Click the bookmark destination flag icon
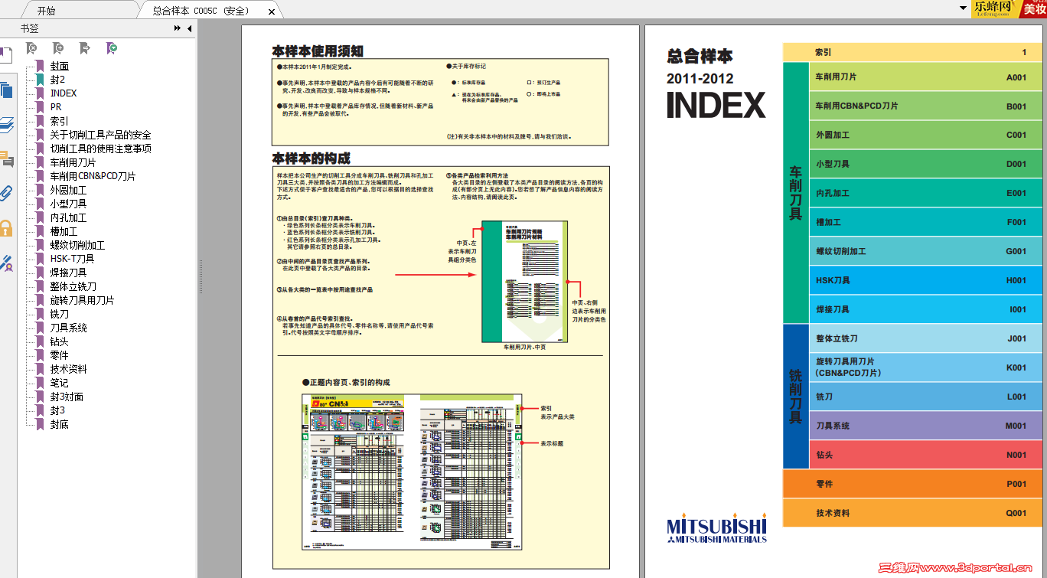1047x578 pixels. pos(85,48)
